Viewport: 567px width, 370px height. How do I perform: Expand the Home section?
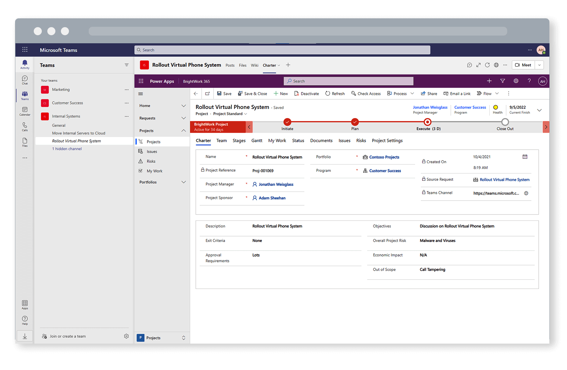pos(183,106)
